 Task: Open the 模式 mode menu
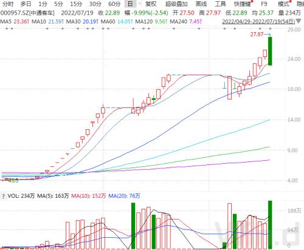point(283,4)
